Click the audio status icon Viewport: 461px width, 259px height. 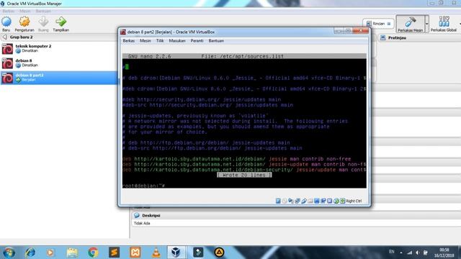pyautogui.click(x=291, y=201)
